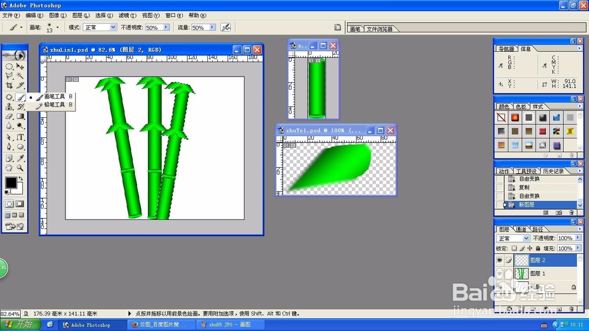Image resolution: width=589 pixels, height=331 pixels.
Task: Select 自由变换 top history state
Action: tap(529, 179)
